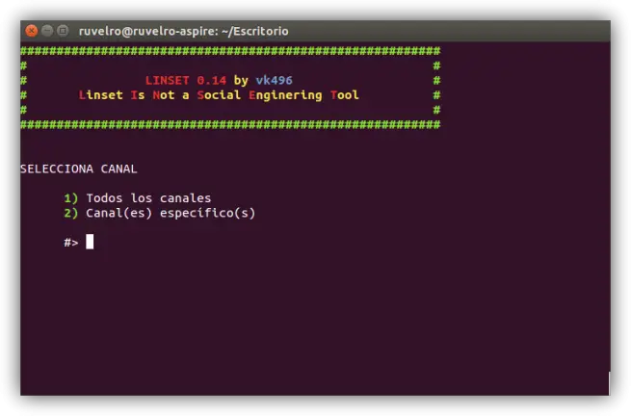The height and width of the screenshot is (416, 631).
Task: Close the terminal window
Action: point(32,31)
